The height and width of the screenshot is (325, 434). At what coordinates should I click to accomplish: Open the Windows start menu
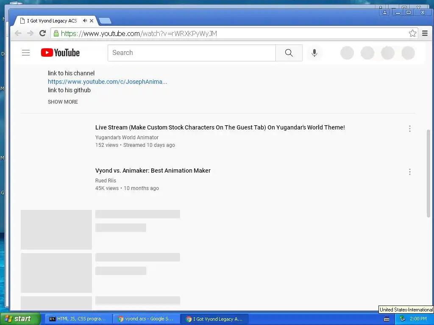(x=20, y=319)
